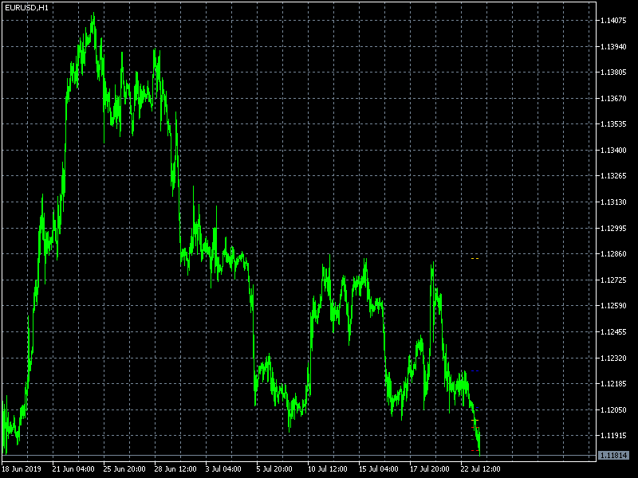Select the 21 Jun 04:00 time label
The width and height of the screenshot is (638, 478).
[73, 469]
